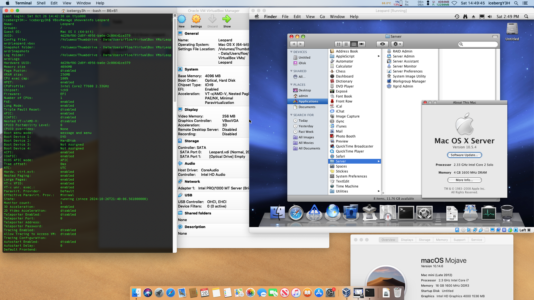Open the Trash in the Leopard dock
534x300 pixels.
(507, 213)
